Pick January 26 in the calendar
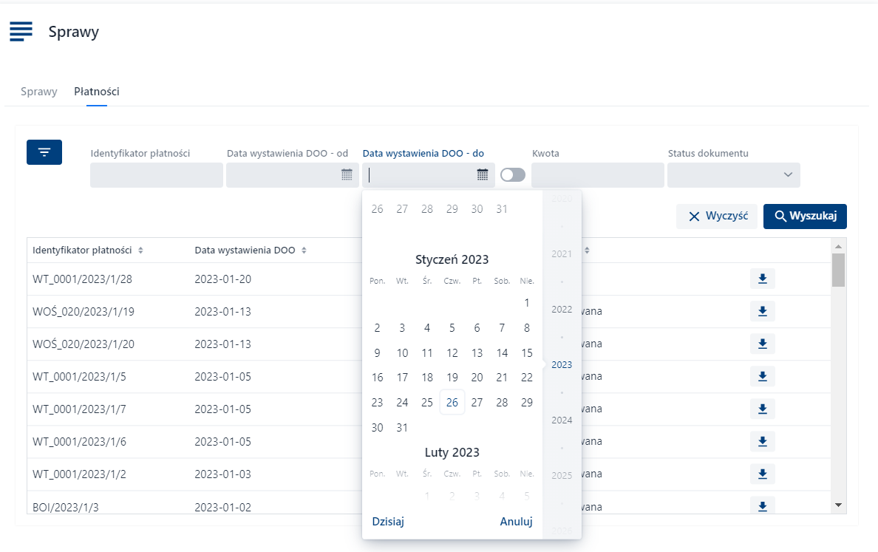Screen dimensions: 878x552 coord(452,403)
